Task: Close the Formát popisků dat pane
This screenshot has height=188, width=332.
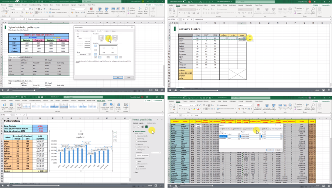Action: 162,119
